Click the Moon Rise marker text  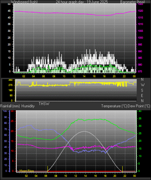click(x=27, y=171)
